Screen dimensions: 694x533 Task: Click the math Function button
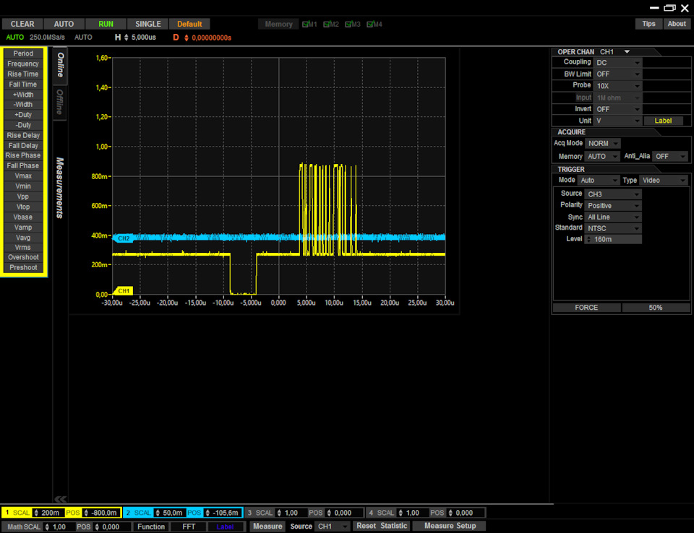pos(151,526)
